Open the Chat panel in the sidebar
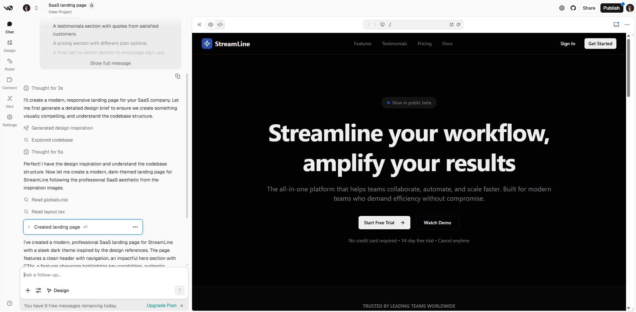Image resolution: width=636 pixels, height=312 pixels. coord(9,27)
